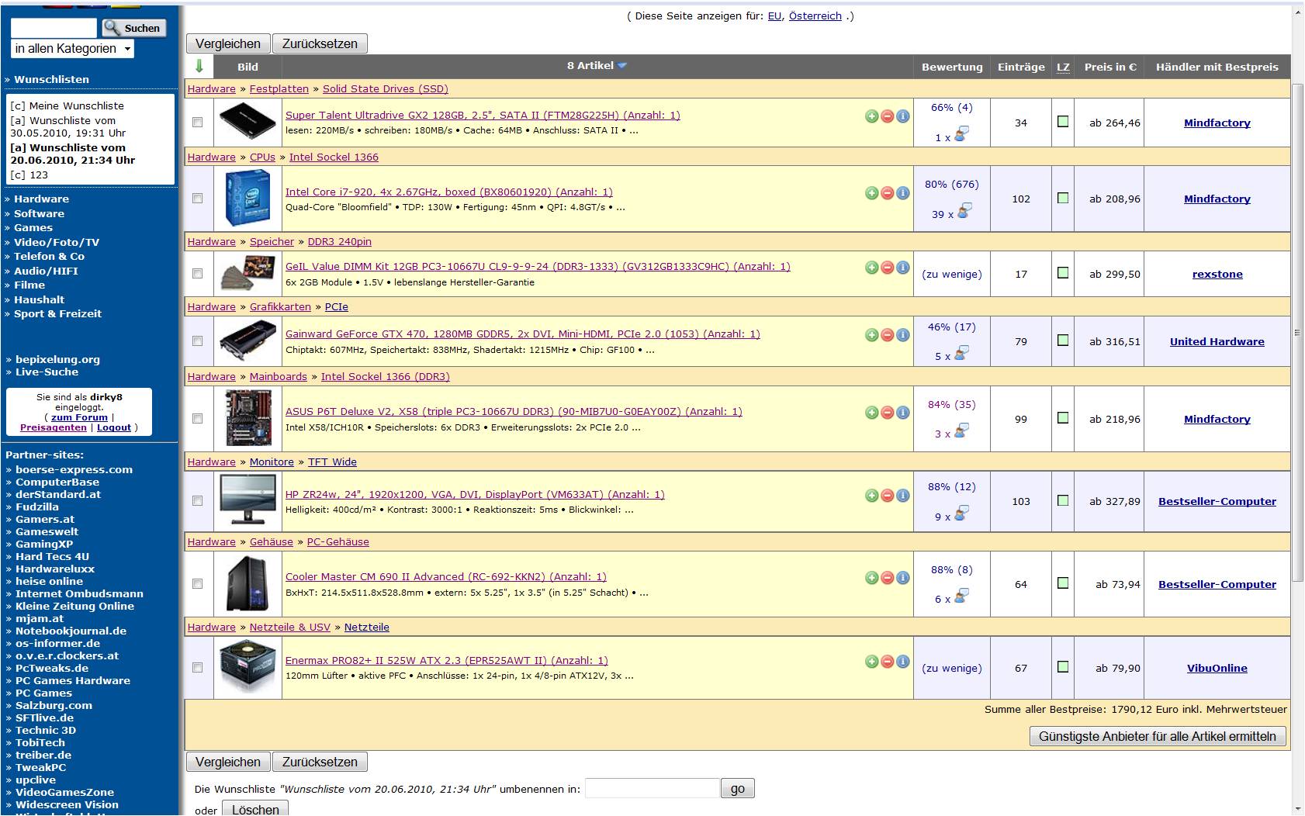Open user reviews icon for Intel Core i7-920
The image size is (1305, 816).
(x=964, y=211)
